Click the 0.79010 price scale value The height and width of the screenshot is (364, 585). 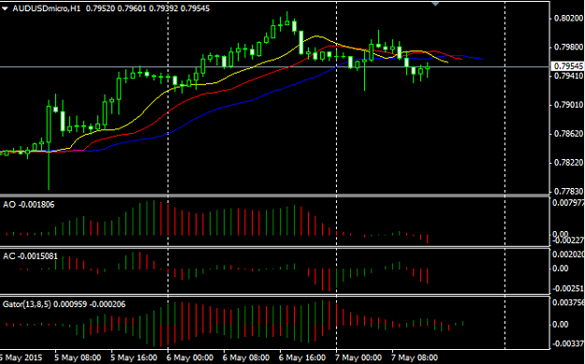click(569, 105)
